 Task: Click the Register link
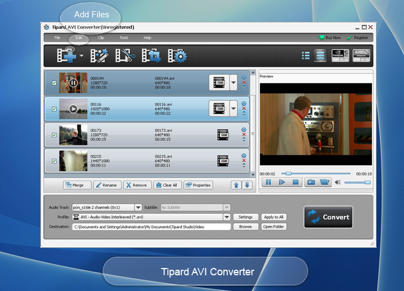(357, 38)
